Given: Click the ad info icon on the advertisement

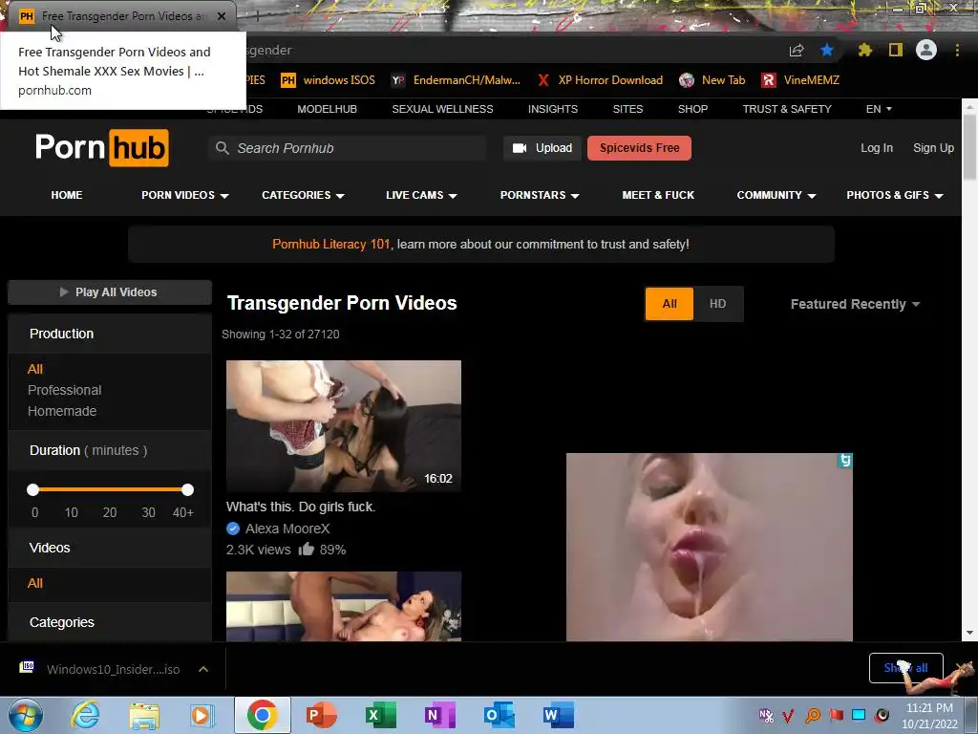Looking at the screenshot, I should click(x=844, y=461).
